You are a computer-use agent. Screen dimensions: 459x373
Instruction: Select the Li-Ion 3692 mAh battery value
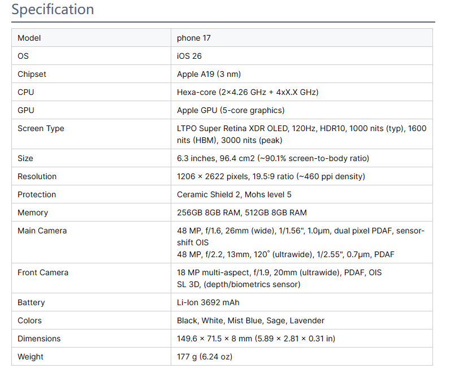[208, 302]
